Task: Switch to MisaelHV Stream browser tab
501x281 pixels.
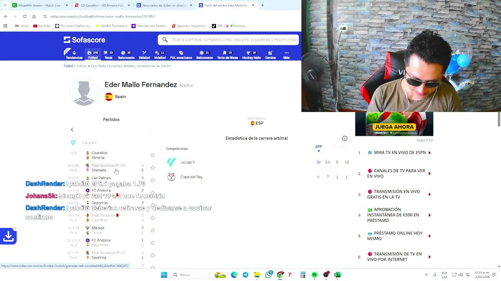Action: coord(39,5)
